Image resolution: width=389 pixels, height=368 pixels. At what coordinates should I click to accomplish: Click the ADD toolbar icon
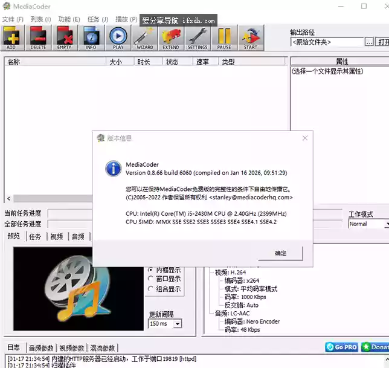[13, 37]
